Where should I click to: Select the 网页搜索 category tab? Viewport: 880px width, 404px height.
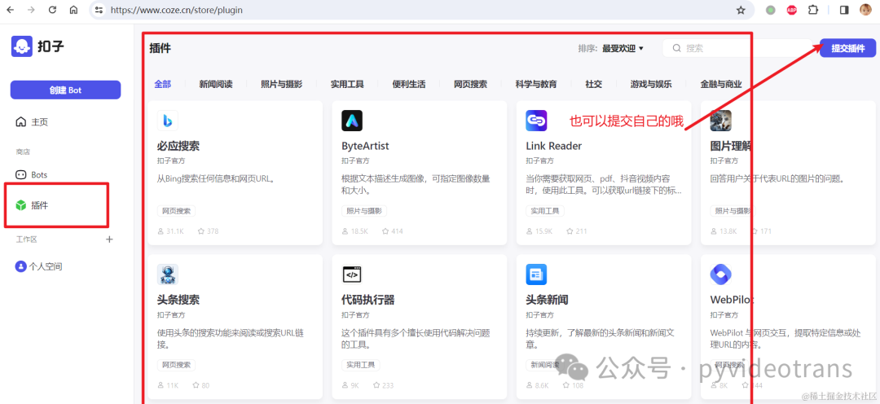[x=470, y=84]
